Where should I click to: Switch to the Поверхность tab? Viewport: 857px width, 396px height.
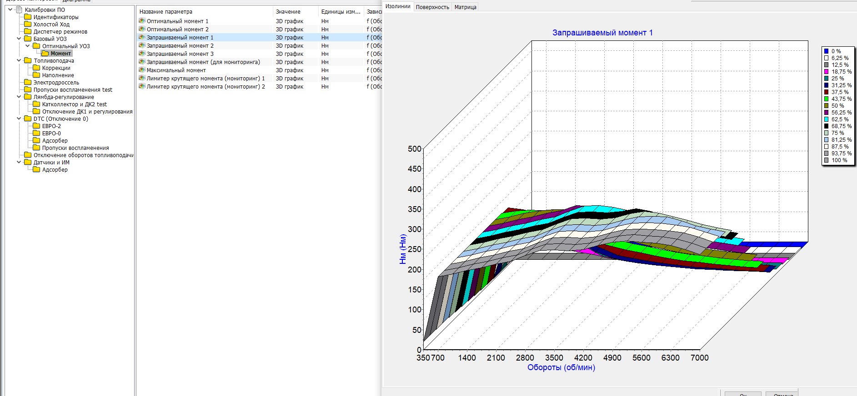[432, 7]
